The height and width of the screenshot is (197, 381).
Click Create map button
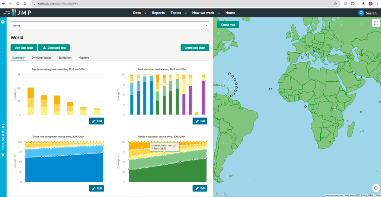click(x=228, y=25)
